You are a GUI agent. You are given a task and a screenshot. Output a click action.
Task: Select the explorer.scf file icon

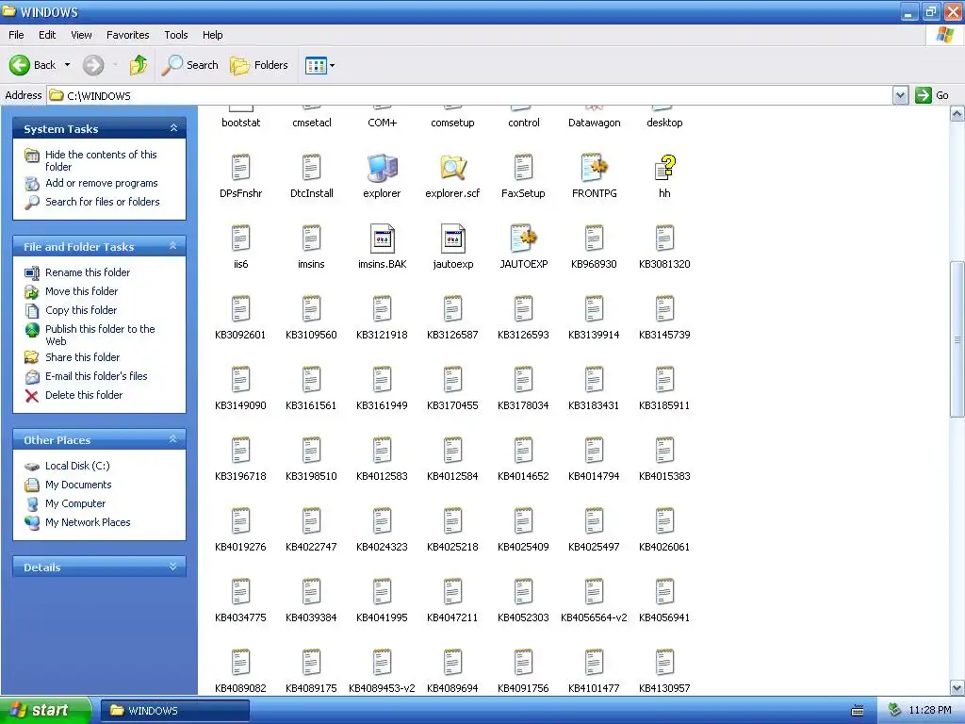point(452,168)
